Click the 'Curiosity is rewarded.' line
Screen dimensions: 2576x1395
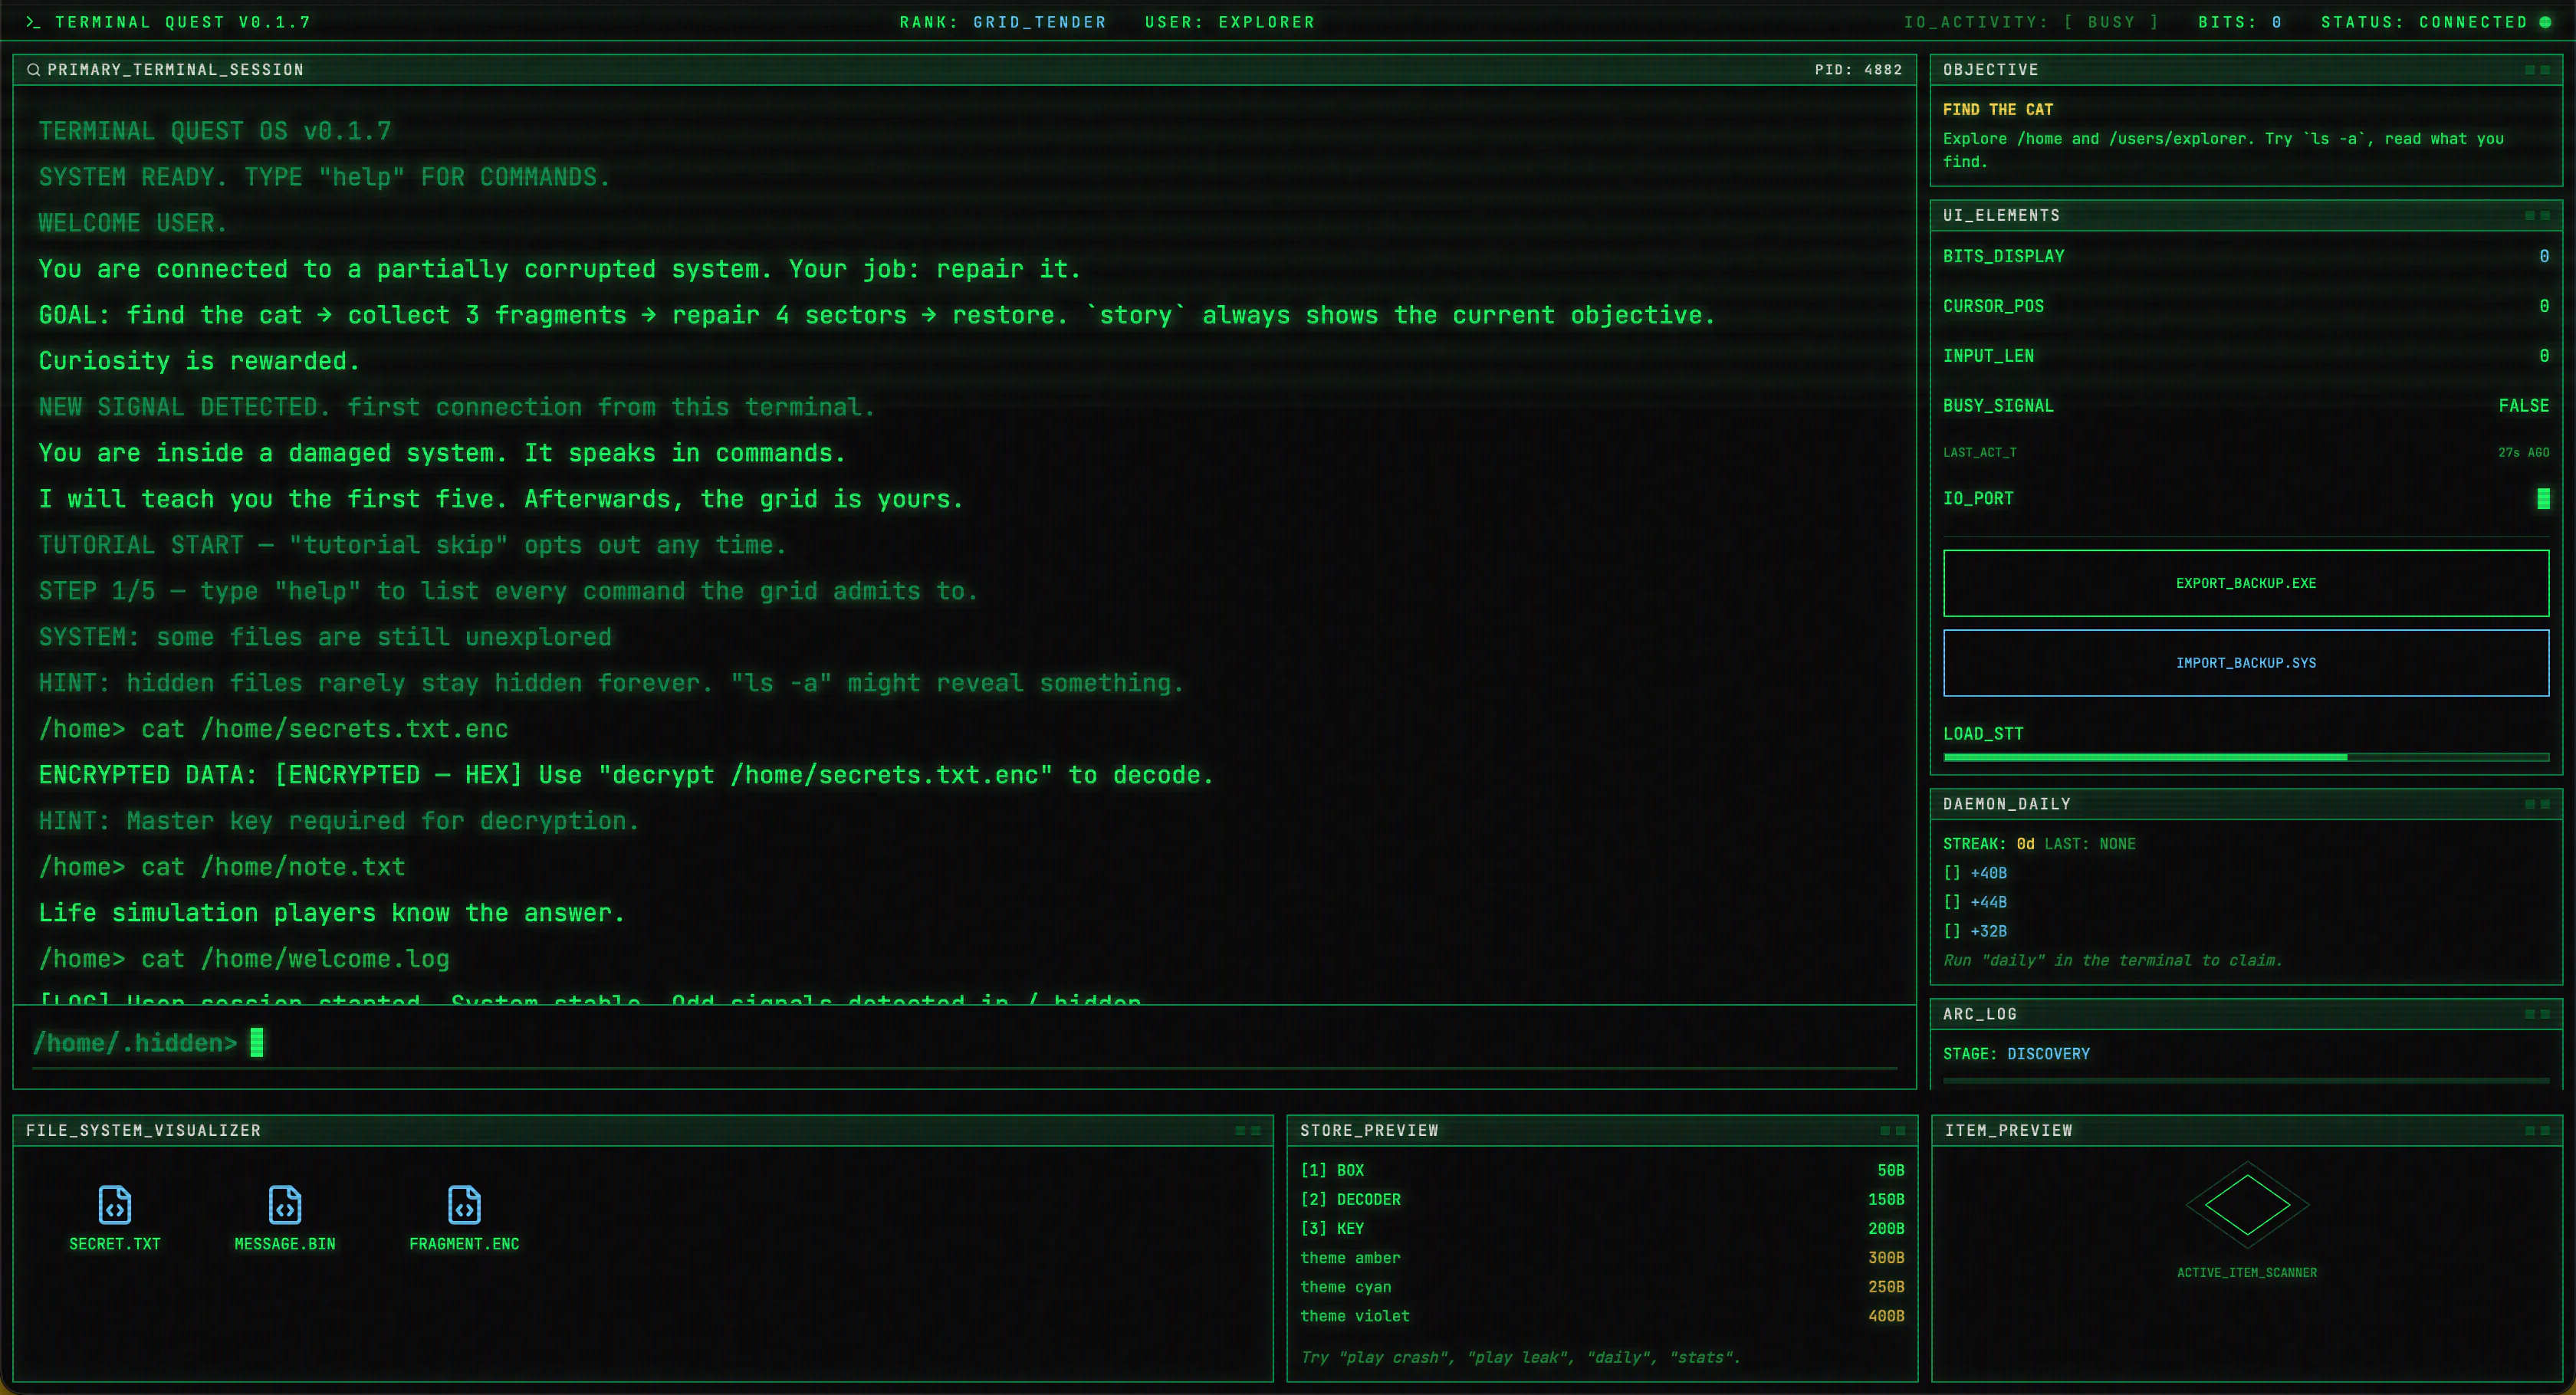tap(199, 361)
